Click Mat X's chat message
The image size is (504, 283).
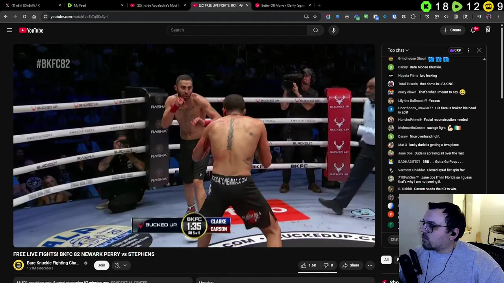pyautogui.click(x=434, y=145)
